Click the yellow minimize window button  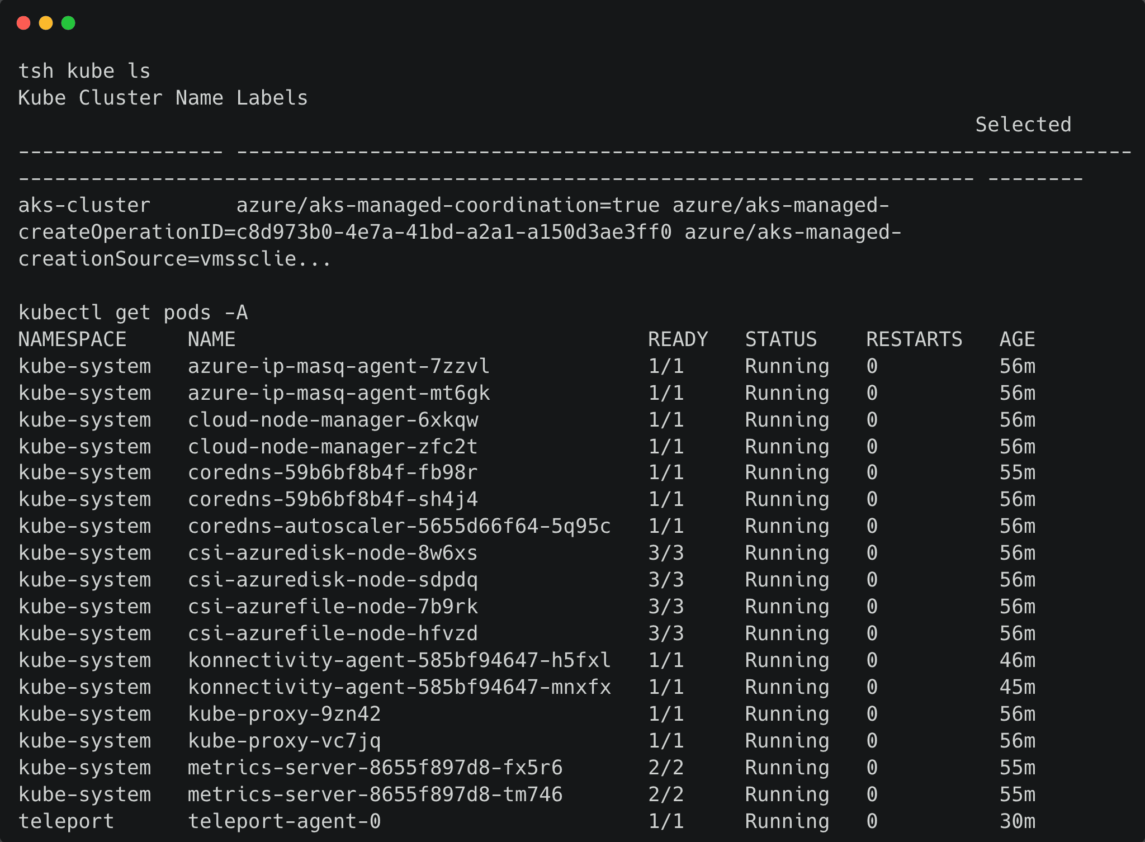[x=46, y=23]
